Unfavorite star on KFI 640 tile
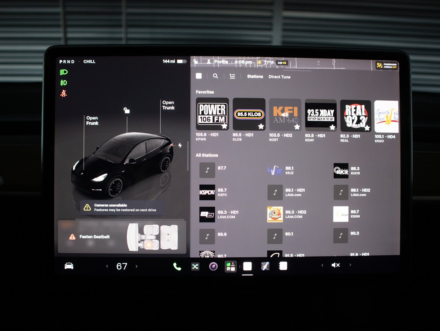The width and height of the screenshot is (440, 331). 297,127
